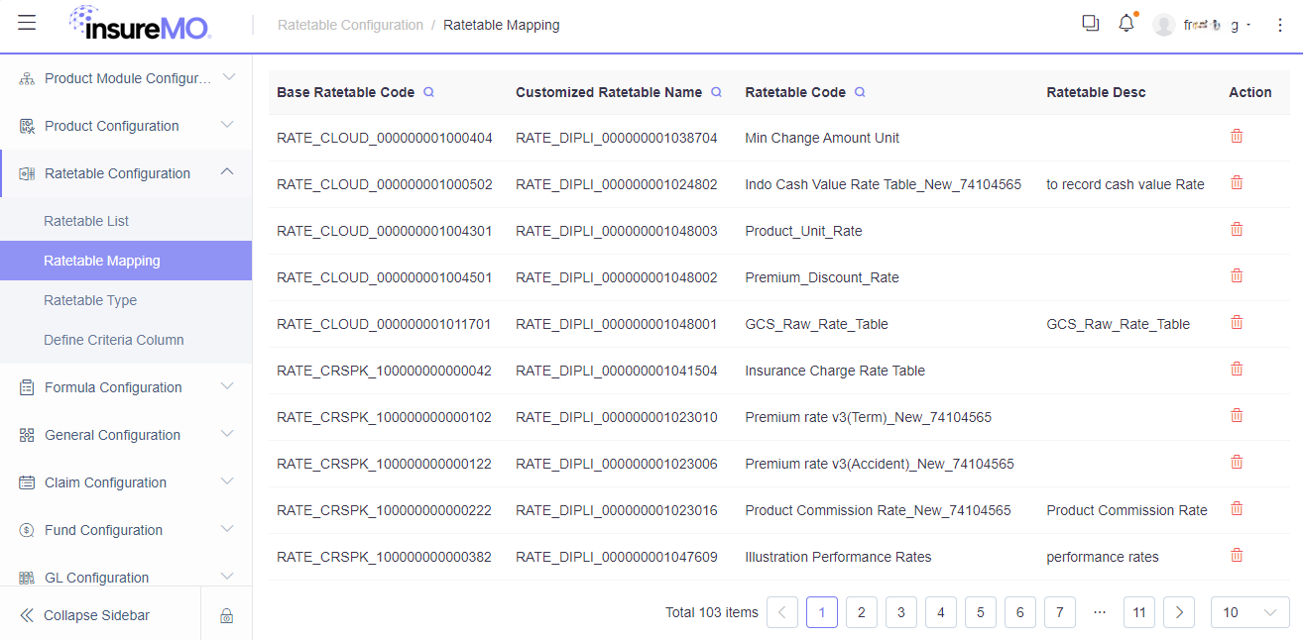Click cell RATE_DIPLI_000000001024802

[617, 184]
